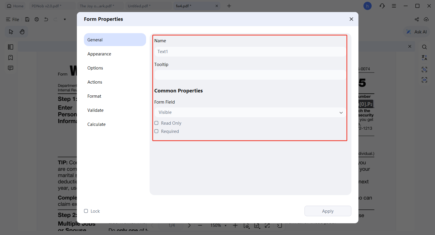This screenshot has width=435, height=235.
Task: Open the bookmarks panel
Action: click(x=10, y=58)
